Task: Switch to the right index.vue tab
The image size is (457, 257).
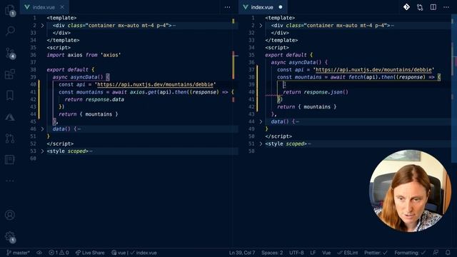Action: click(x=262, y=7)
